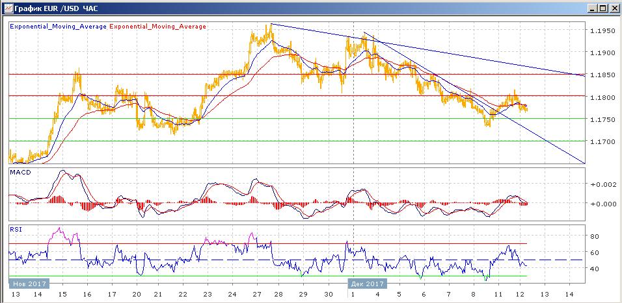Click the RSI indicator panel label

14,228
